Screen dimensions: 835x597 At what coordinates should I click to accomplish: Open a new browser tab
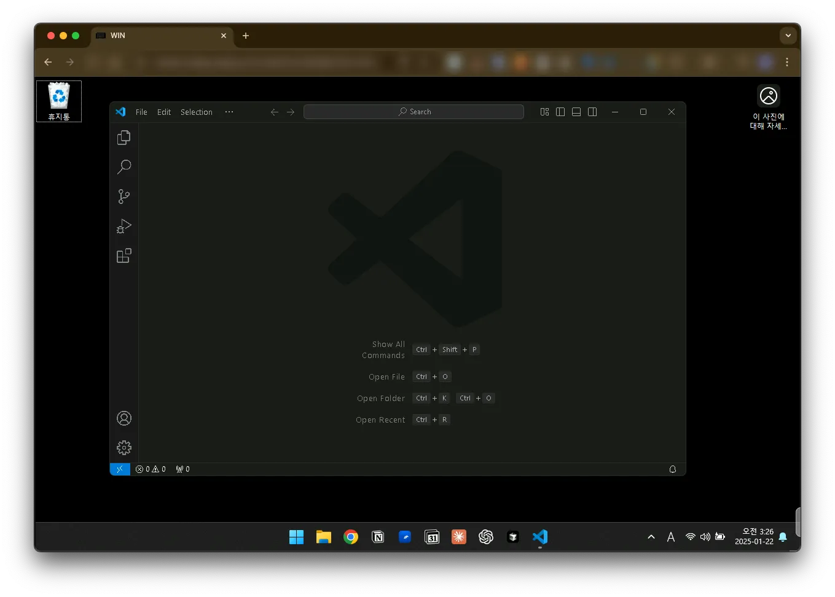point(246,36)
